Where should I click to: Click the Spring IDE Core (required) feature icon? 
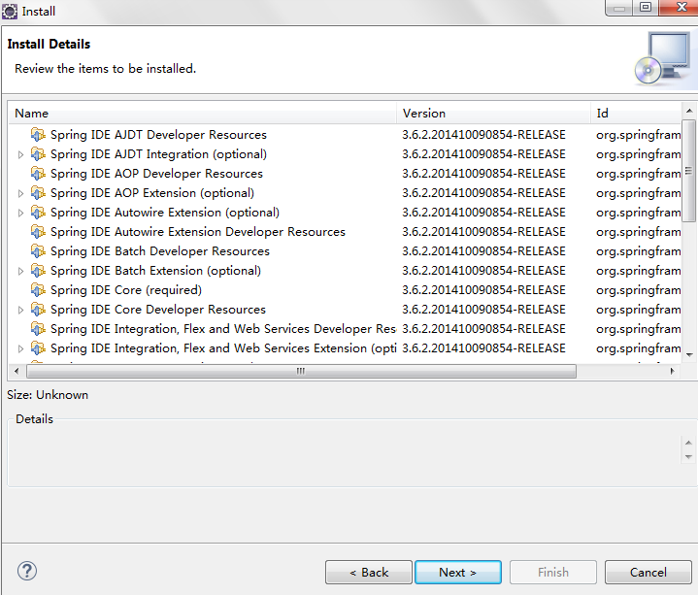(38, 290)
